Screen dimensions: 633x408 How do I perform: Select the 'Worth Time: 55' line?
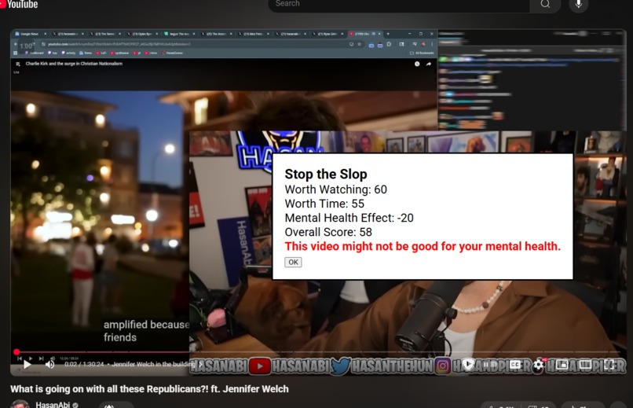pos(324,204)
